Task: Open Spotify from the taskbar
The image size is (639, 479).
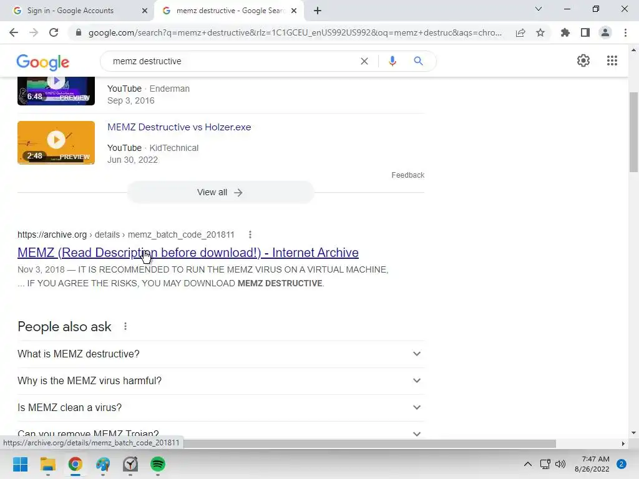Action: pos(158,464)
